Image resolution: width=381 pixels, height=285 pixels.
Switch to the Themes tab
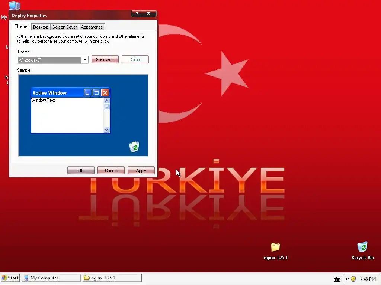(22, 26)
